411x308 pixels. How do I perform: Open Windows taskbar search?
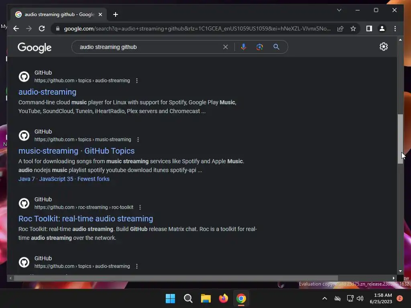[x=188, y=298]
